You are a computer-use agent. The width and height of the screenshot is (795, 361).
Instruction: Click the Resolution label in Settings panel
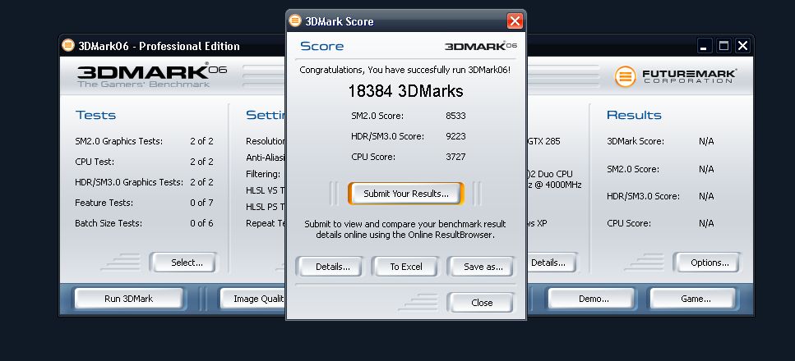(x=266, y=141)
